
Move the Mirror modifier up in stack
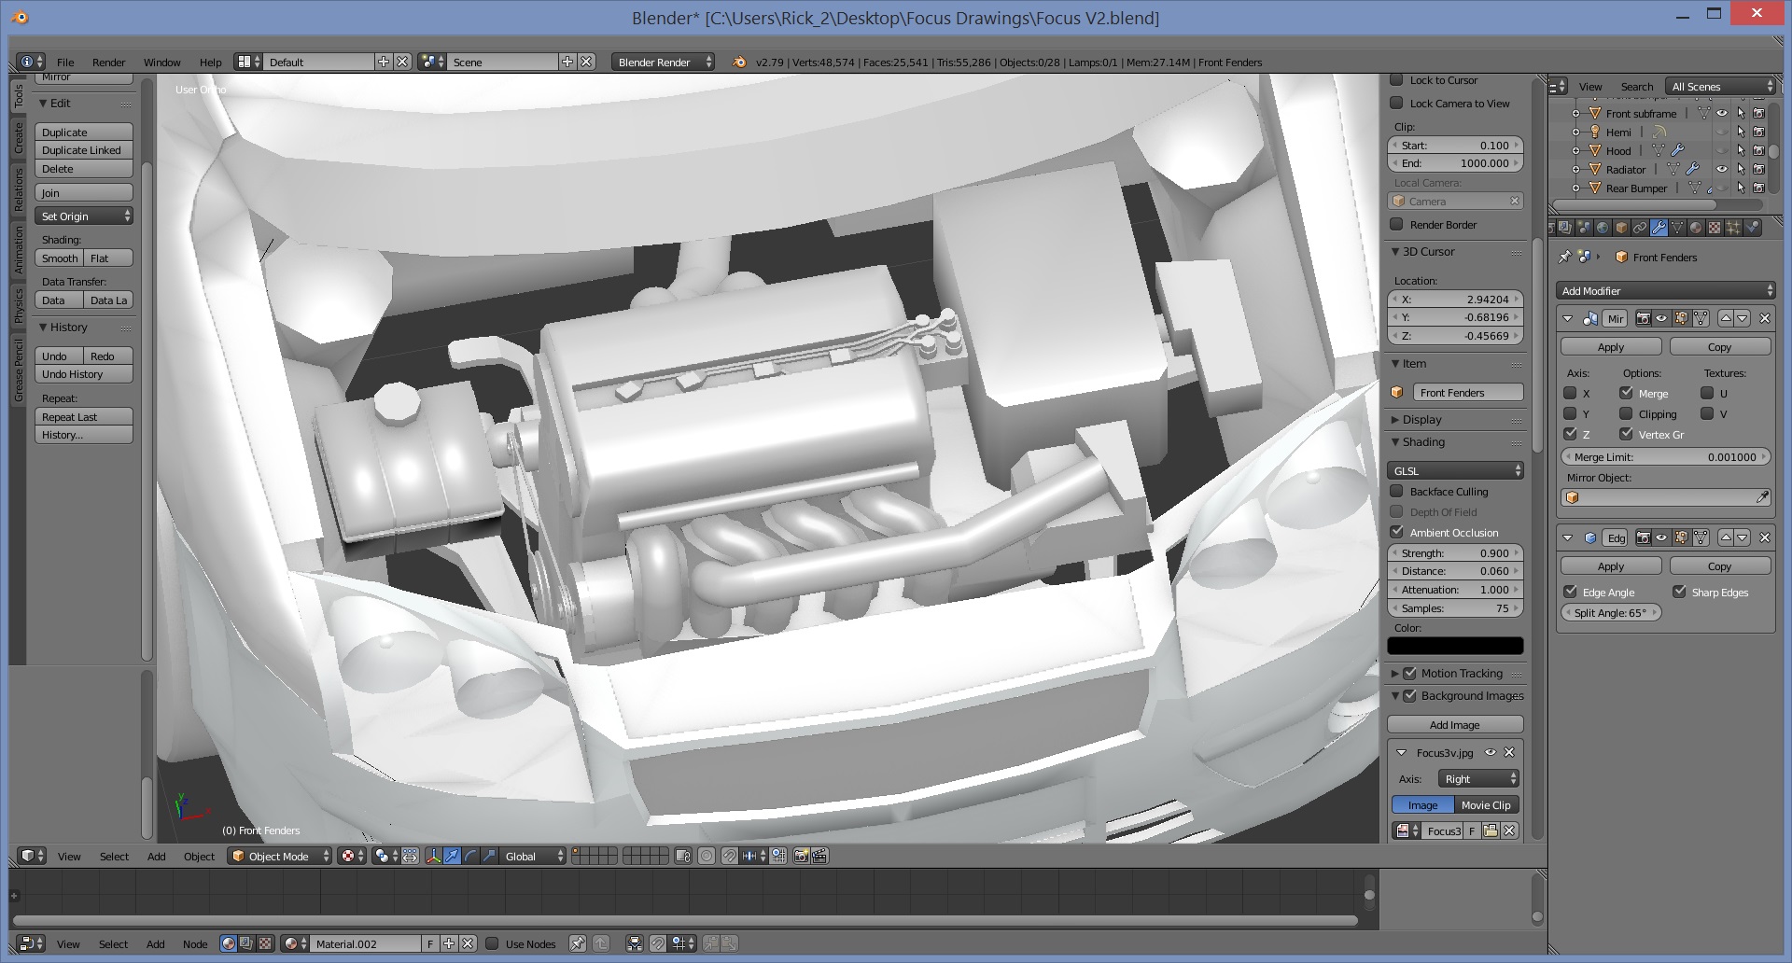pos(1726,318)
